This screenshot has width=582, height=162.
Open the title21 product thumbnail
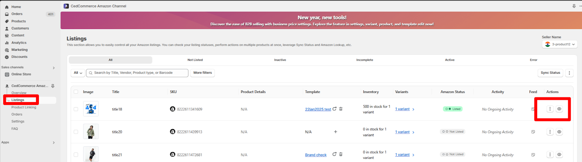click(x=91, y=154)
